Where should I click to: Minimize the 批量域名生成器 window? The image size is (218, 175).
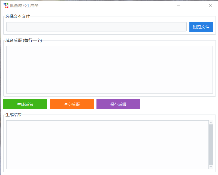click(x=178, y=5)
